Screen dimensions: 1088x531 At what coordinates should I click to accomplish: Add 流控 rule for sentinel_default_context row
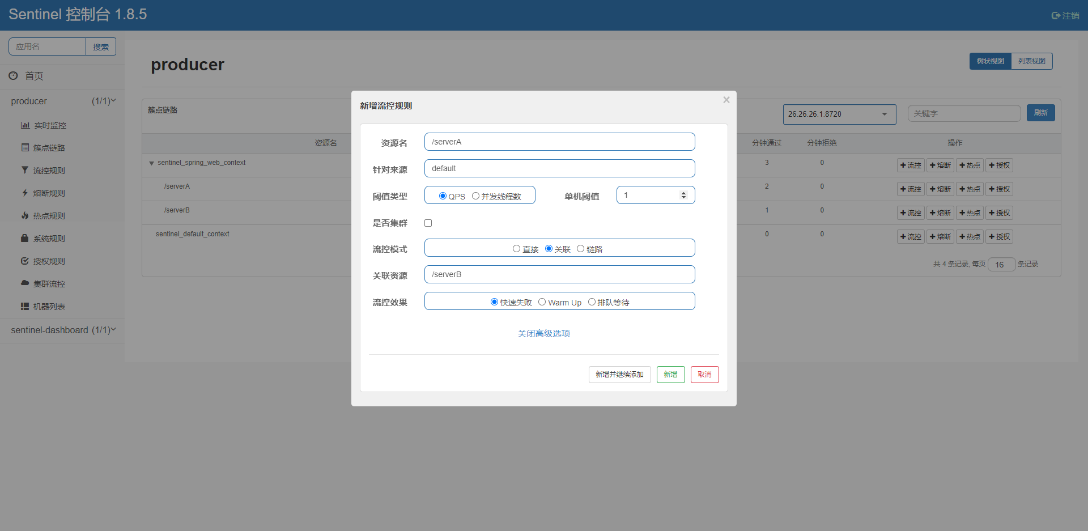911,237
